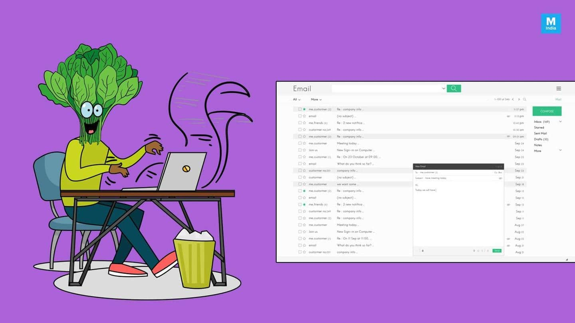
Task: Star the 09:01 am company info email
Action: point(304,136)
